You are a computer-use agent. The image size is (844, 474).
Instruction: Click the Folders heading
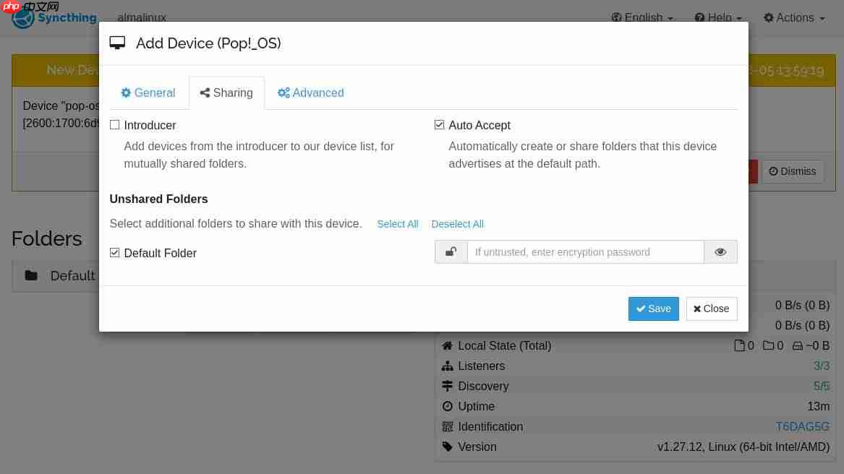(47, 238)
